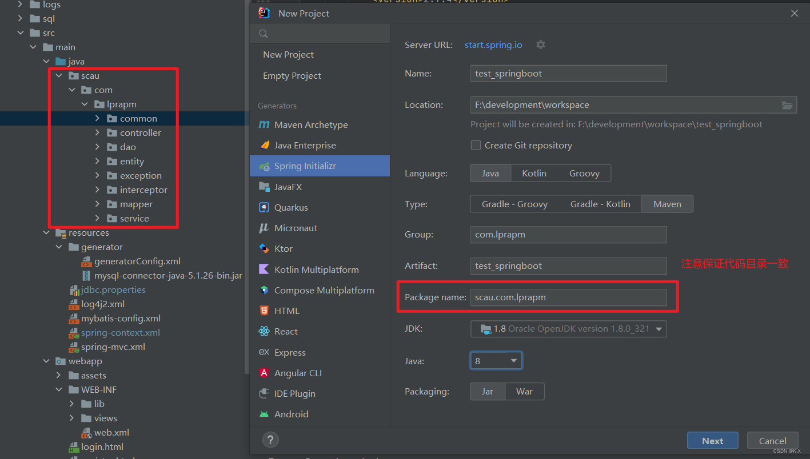
Task: Click the Compose Multiplatform icon
Action: [264, 290]
